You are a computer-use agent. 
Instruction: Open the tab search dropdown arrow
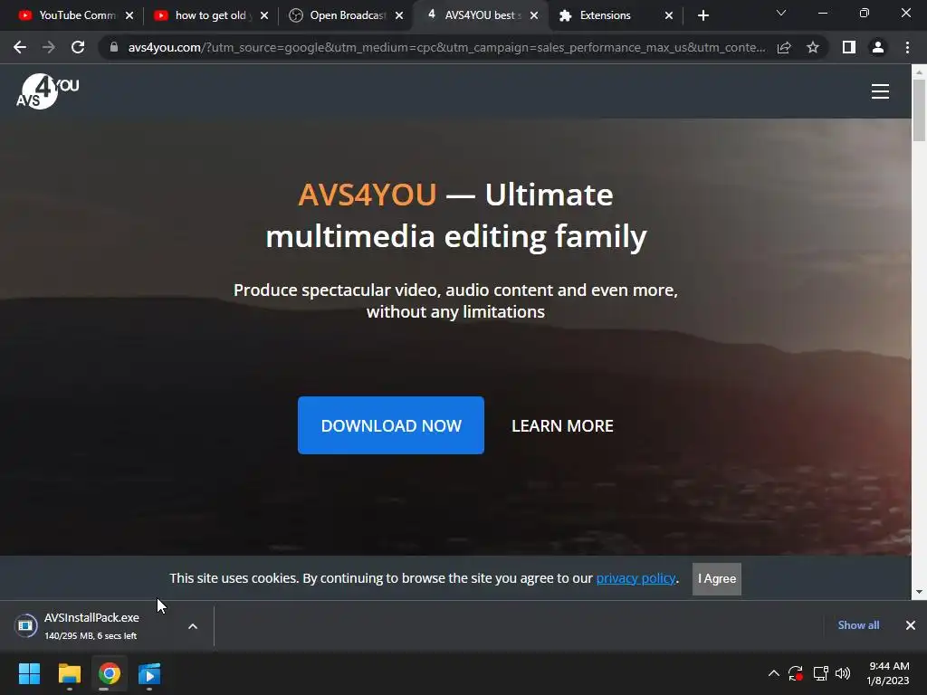[x=781, y=13]
